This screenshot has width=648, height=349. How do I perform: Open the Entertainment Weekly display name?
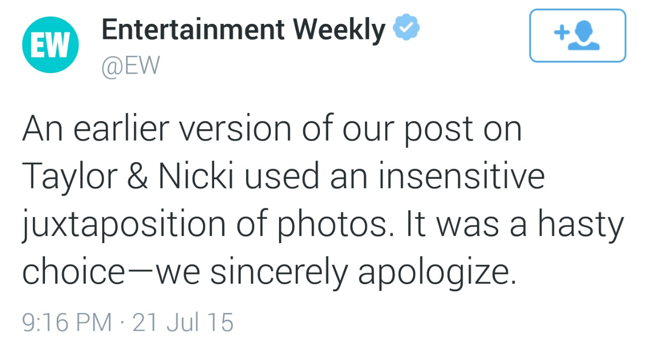pyautogui.click(x=243, y=30)
